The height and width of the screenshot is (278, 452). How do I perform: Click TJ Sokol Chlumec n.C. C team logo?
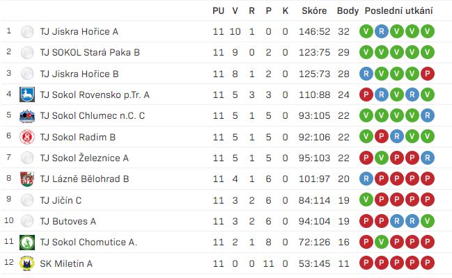(27, 115)
